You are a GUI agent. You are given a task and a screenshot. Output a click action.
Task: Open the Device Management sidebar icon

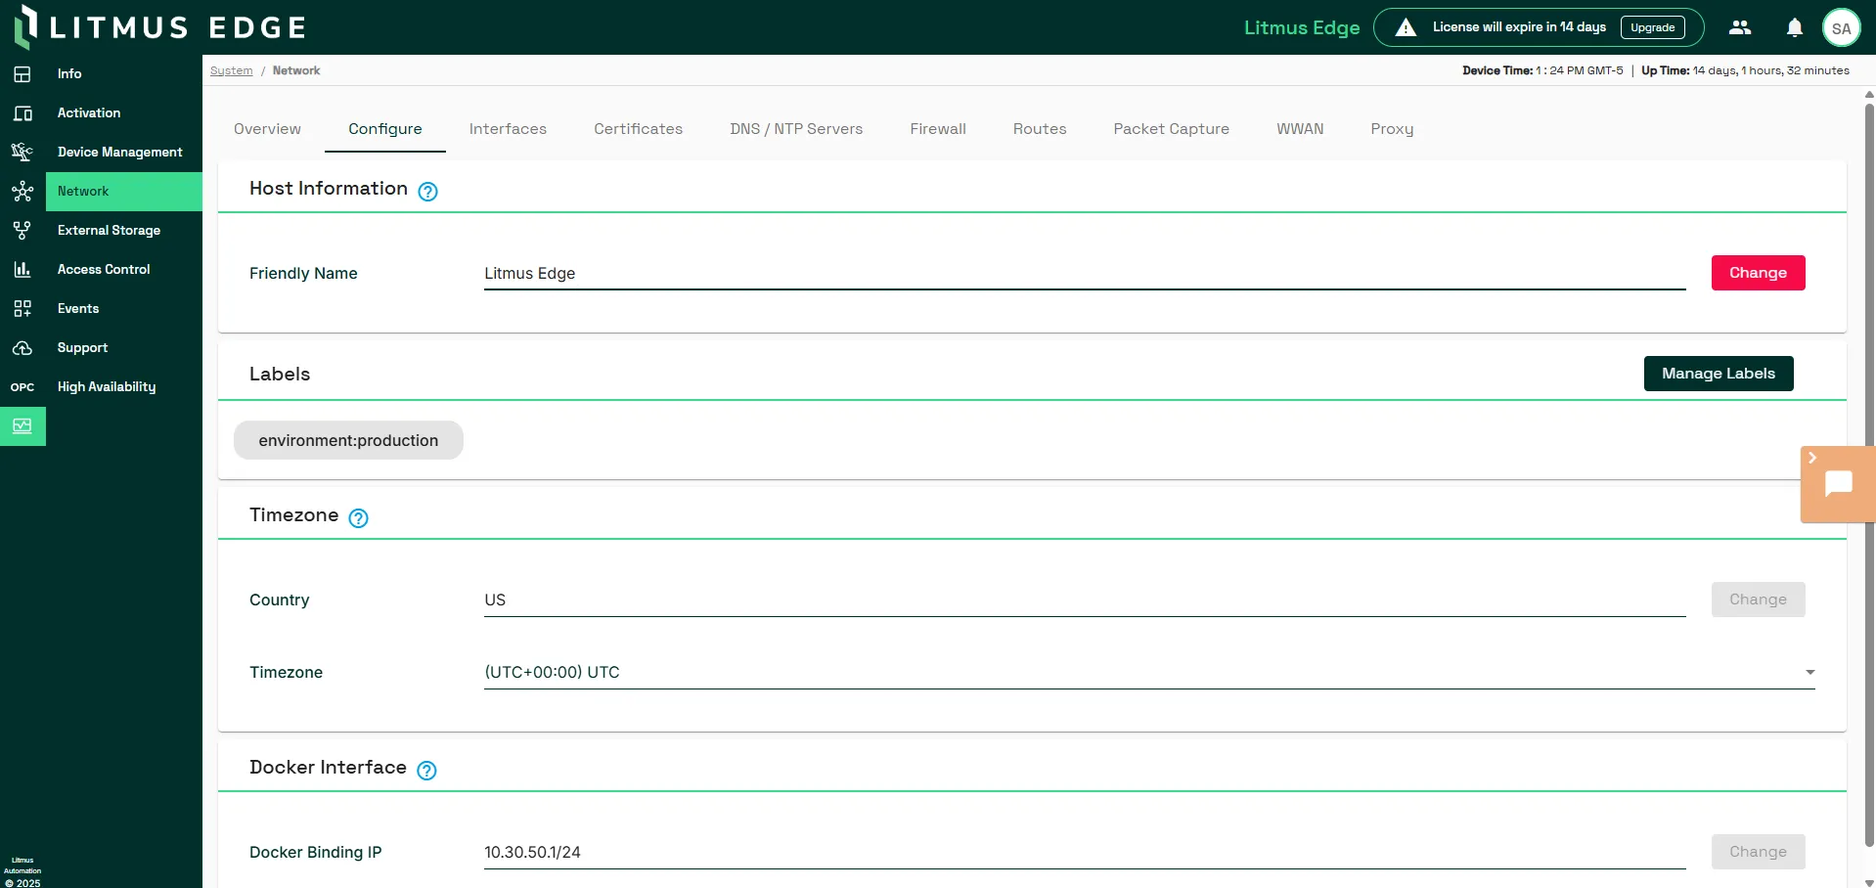(x=22, y=153)
